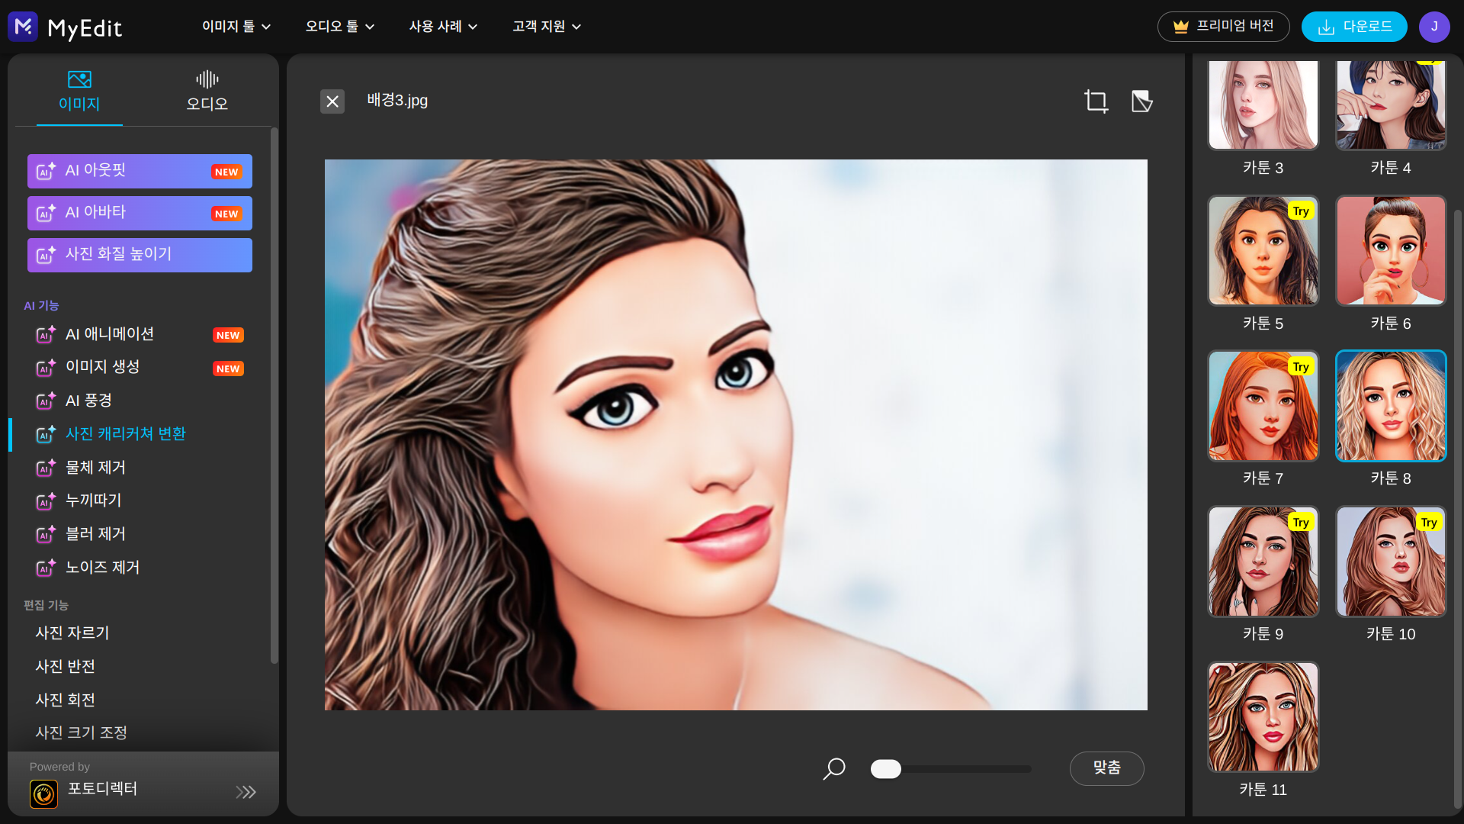
Task: Open the user profile avatar J
Action: coord(1433,27)
